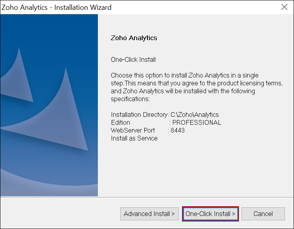Click the Installation Directory label
Viewport: 294px width, 229px height.
point(140,114)
